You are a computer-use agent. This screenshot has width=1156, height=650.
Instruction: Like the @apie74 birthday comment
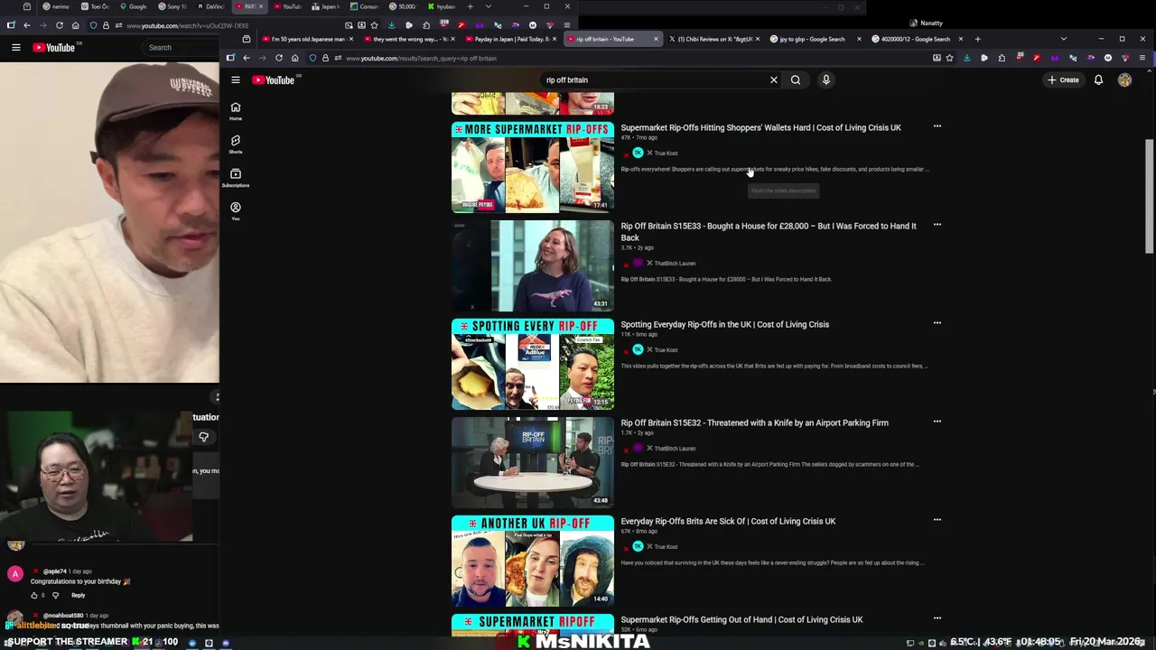pos(34,595)
